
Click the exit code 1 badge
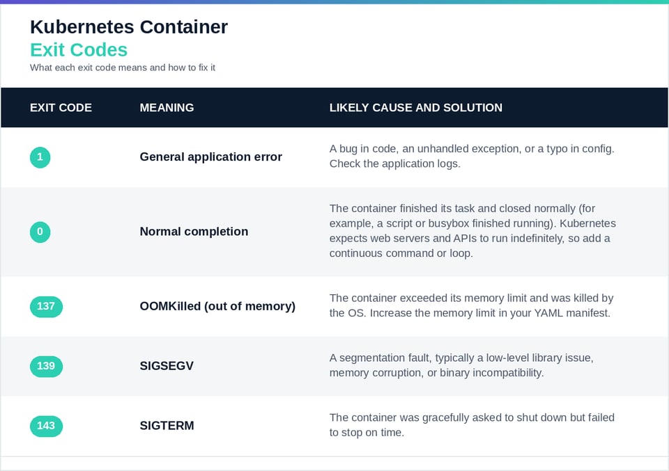click(x=40, y=157)
